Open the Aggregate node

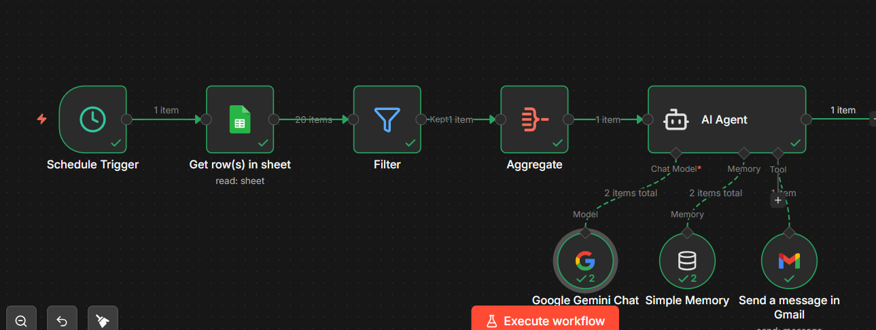(535, 120)
